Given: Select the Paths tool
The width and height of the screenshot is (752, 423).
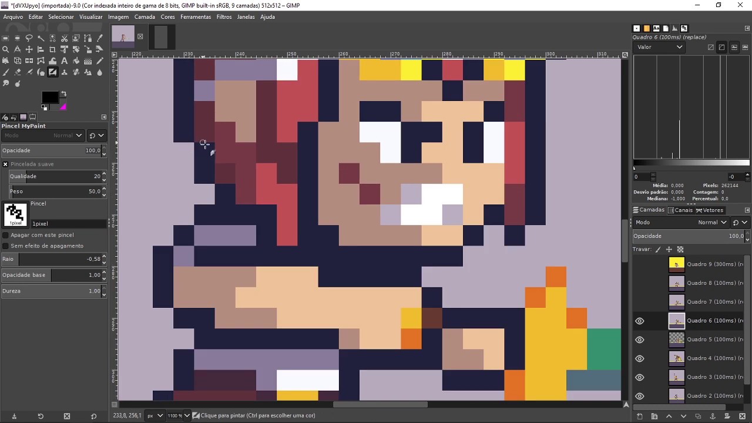Looking at the screenshot, I should pyautogui.click(x=88, y=38).
